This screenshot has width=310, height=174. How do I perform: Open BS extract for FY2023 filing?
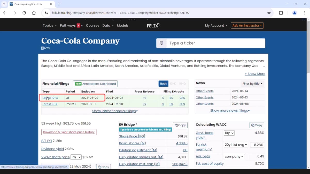pyautogui.click(x=171, y=104)
